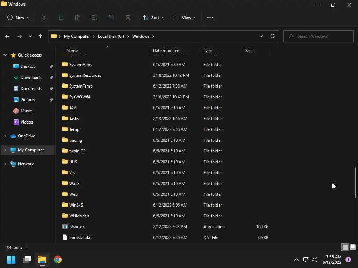Click My Computer in the address breadcrumb
Screen dimensions: 358x268
pyautogui.click(x=77, y=36)
